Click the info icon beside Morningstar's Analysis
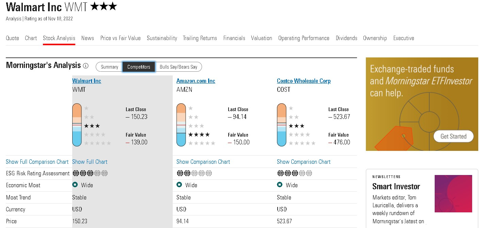This screenshot has height=228, width=481. coord(86,66)
